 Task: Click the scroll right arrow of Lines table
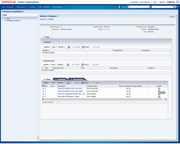pyautogui.click(x=166, y=99)
